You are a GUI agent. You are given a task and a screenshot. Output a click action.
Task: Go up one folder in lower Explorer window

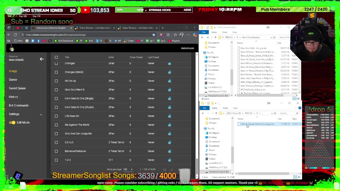216,113
